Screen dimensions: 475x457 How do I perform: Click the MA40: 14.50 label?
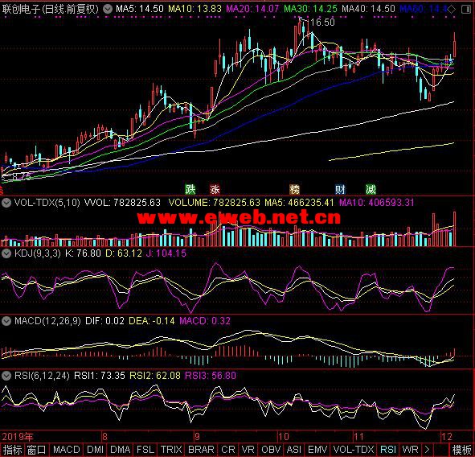(x=368, y=9)
